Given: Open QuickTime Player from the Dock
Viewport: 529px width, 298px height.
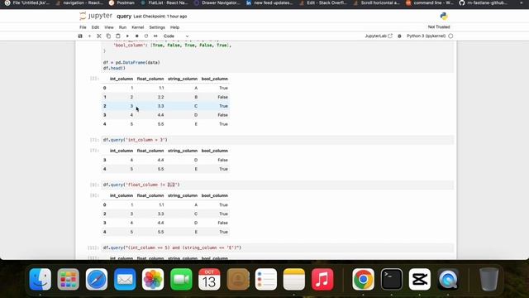Looking at the screenshot, I should [x=448, y=280].
